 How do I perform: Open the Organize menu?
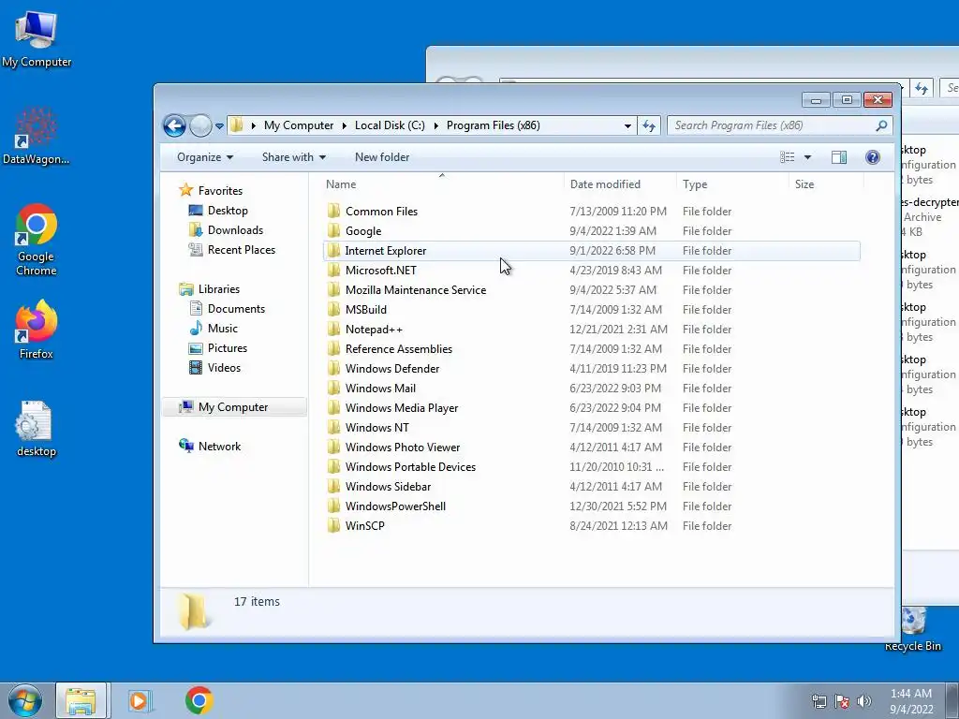(205, 157)
